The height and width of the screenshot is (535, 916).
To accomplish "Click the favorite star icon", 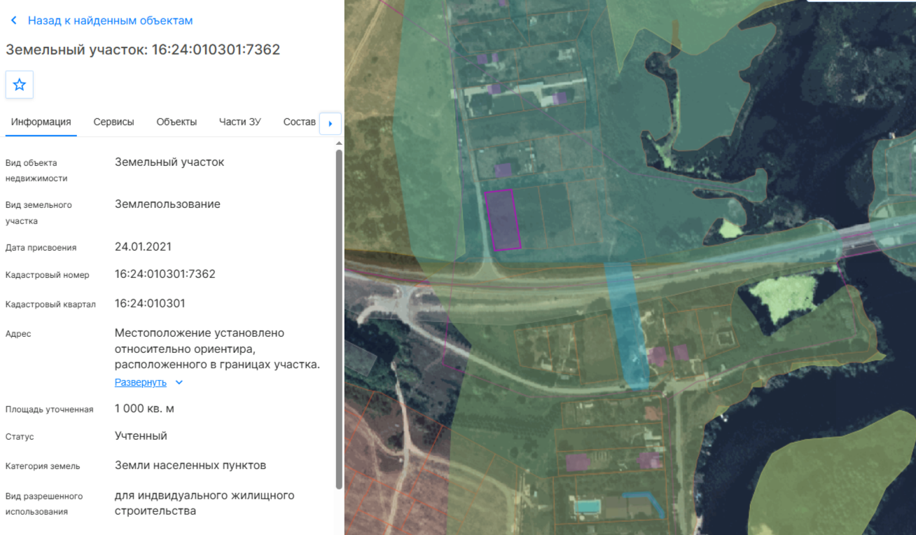I will point(20,85).
